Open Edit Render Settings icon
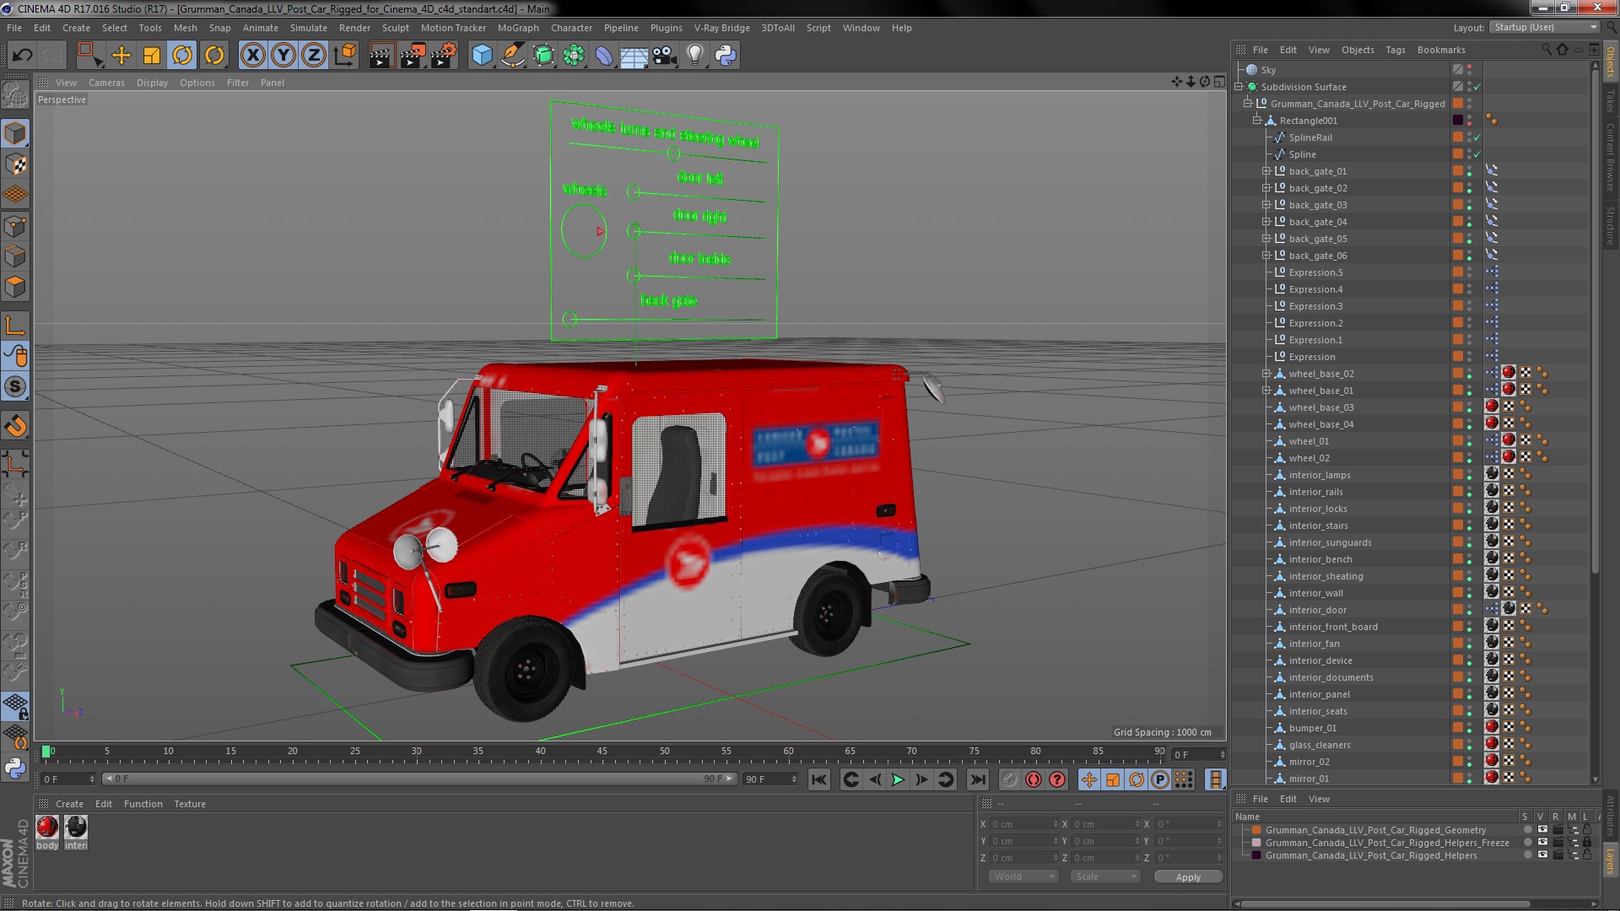1620x911 pixels. click(x=443, y=56)
